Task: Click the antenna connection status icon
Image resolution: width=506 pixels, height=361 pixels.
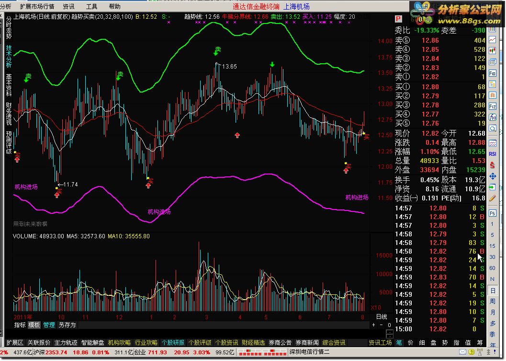Action: (x=480, y=352)
